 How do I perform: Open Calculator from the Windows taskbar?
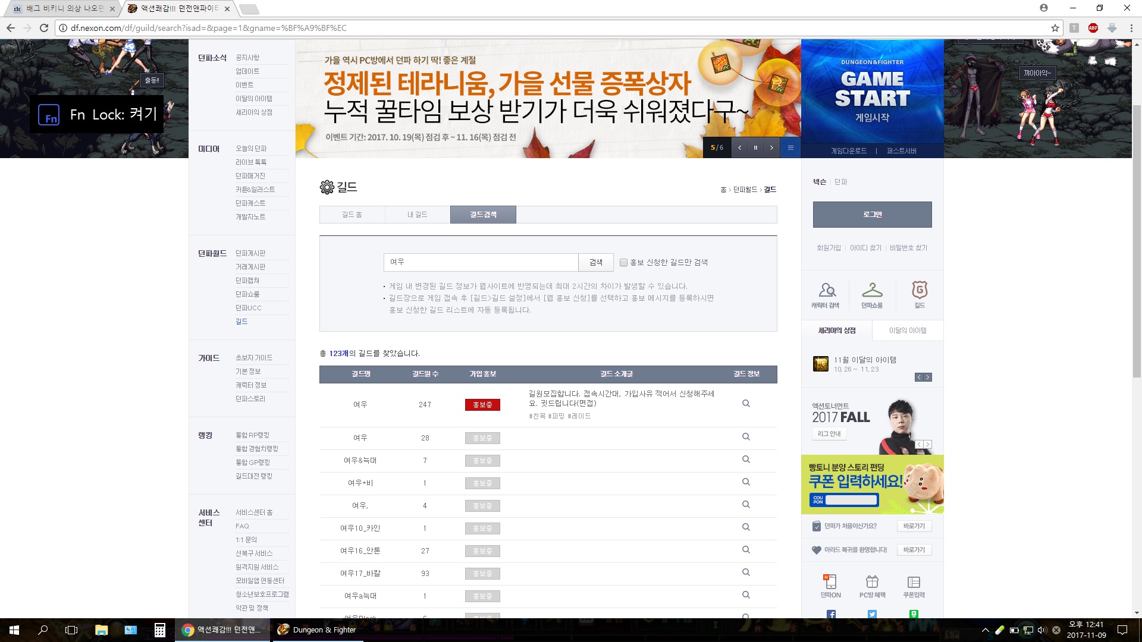pos(159,630)
